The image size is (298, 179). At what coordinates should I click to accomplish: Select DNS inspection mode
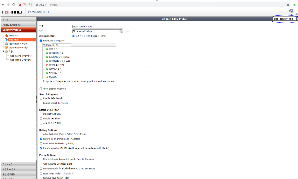99,36
